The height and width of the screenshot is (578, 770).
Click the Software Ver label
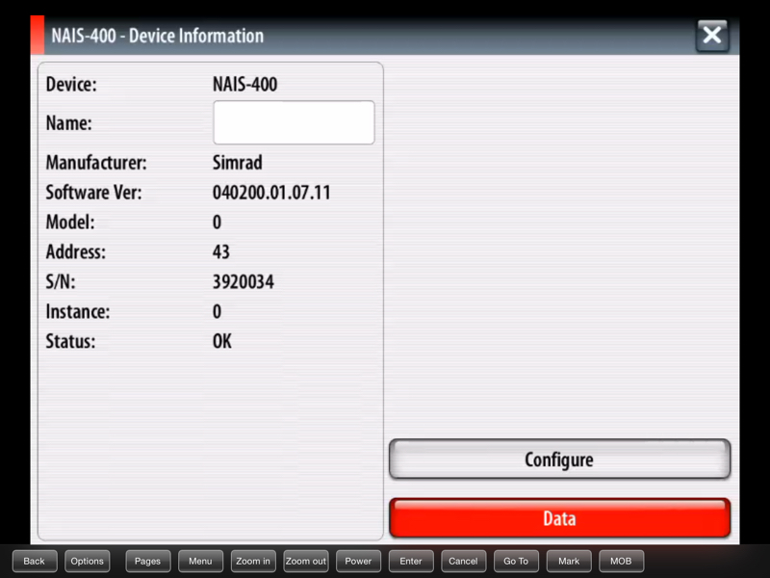point(93,192)
